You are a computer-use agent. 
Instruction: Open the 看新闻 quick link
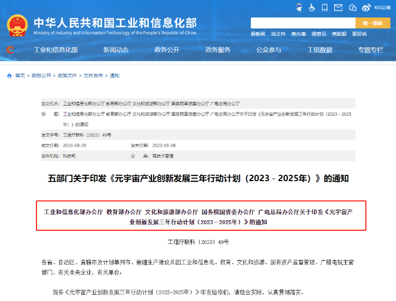258,34
